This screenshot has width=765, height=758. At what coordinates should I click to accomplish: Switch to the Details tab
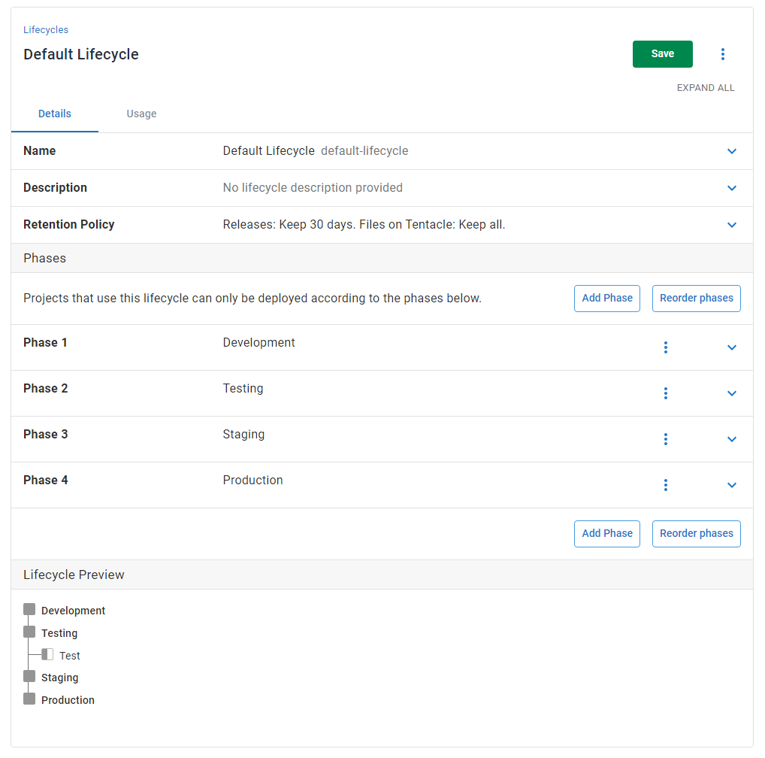(x=55, y=114)
